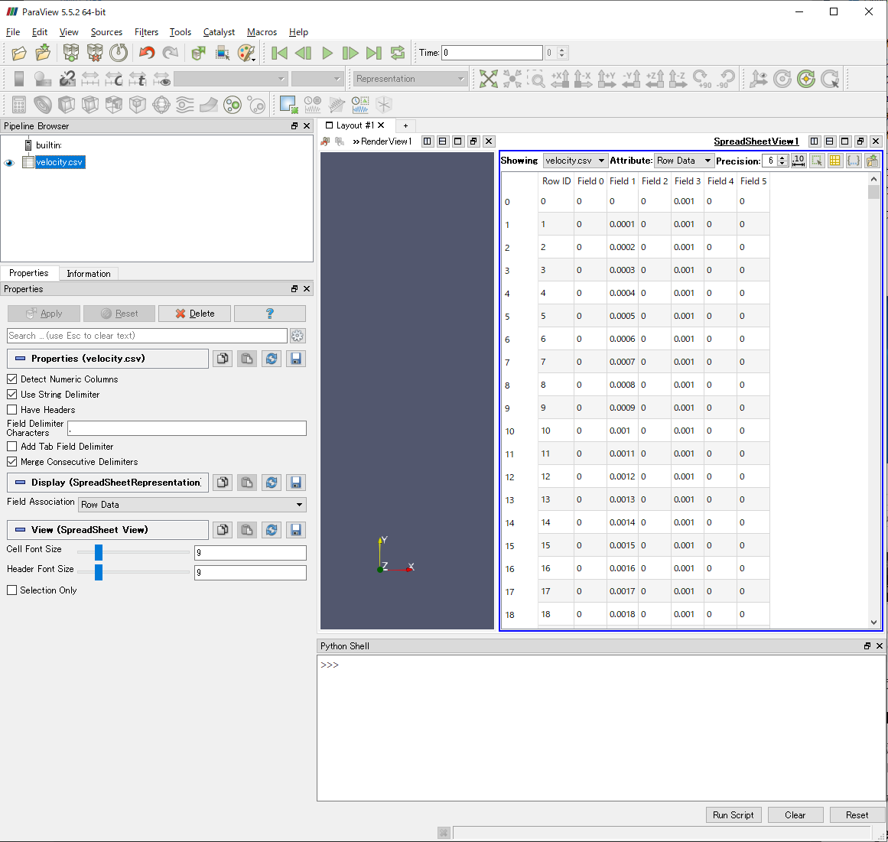
Task: Open a data file
Action: [x=18, y=52]
